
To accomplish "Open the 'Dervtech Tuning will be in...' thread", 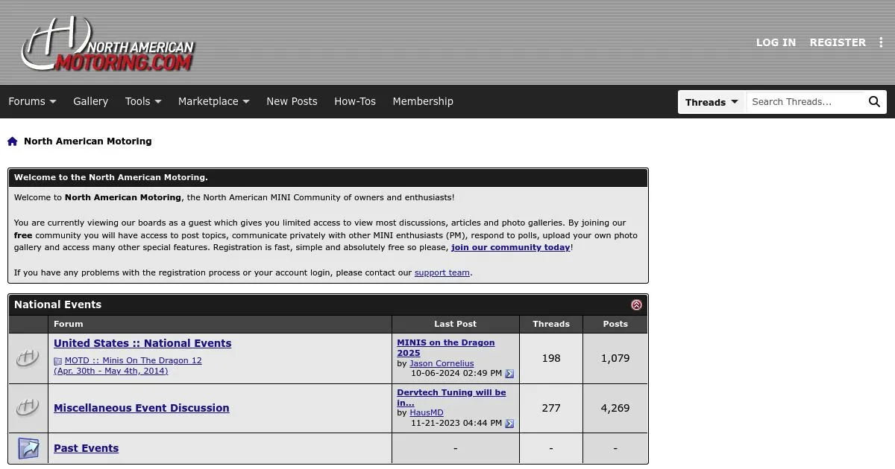I will click(451, 398).
